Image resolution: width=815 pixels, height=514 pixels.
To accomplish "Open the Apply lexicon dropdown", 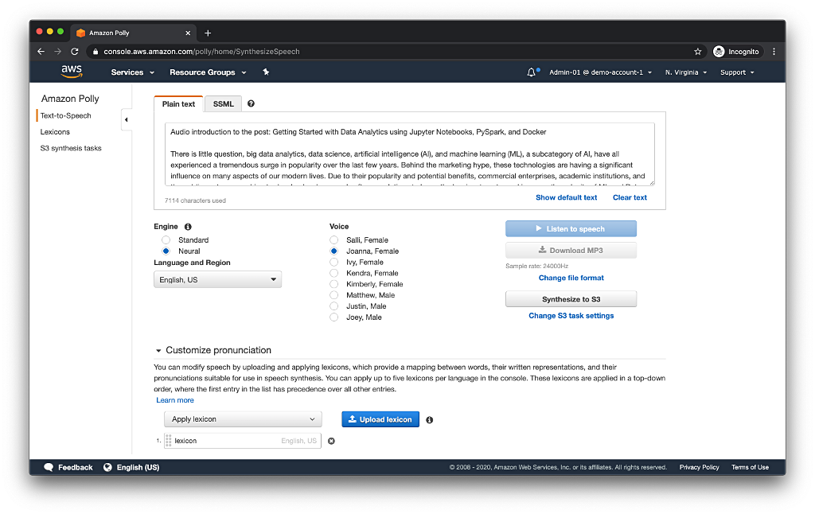I will pos(243,419).
